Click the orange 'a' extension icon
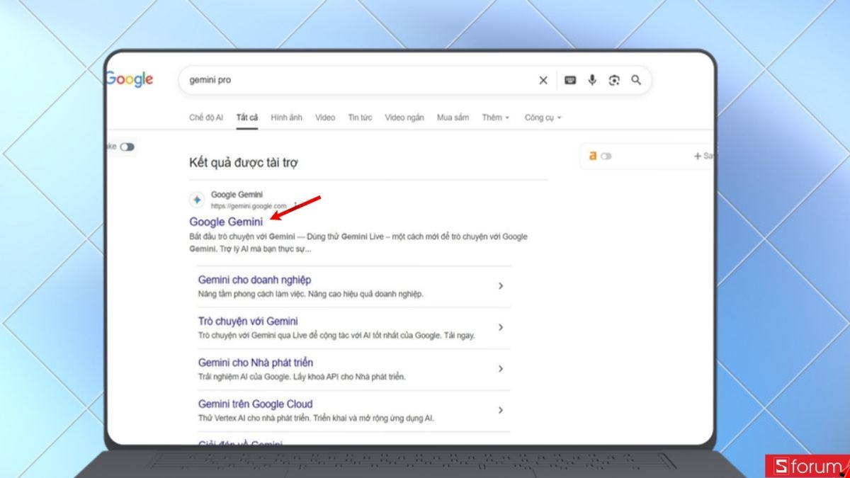Viewport: 850px width, 478px height. pos(593,156)
